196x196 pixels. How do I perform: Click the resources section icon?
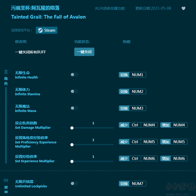(x=6, y=181)
